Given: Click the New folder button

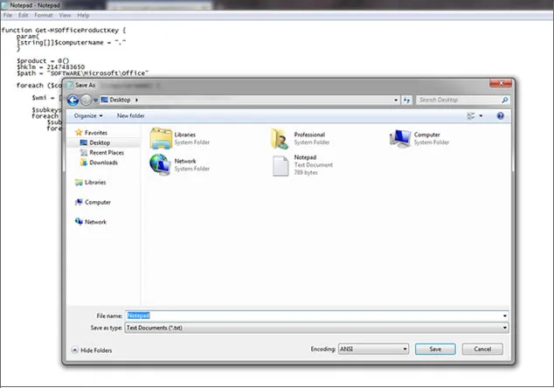Looking at the screenshot, I should click(x=130, y=116).
